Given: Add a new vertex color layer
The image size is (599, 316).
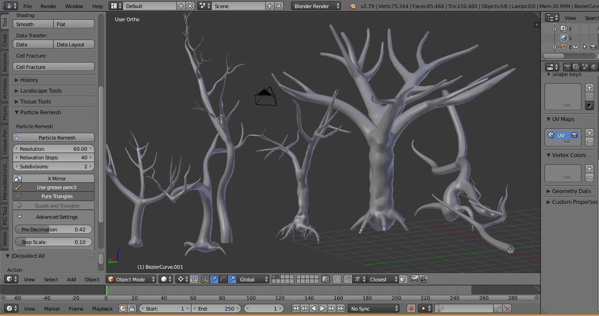Looking at the screenshot, I should point(590,169).
